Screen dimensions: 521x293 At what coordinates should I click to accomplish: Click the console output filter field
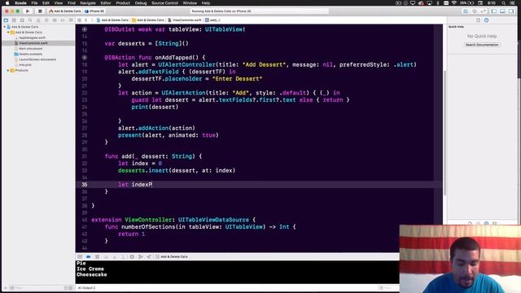coord(389,288)
